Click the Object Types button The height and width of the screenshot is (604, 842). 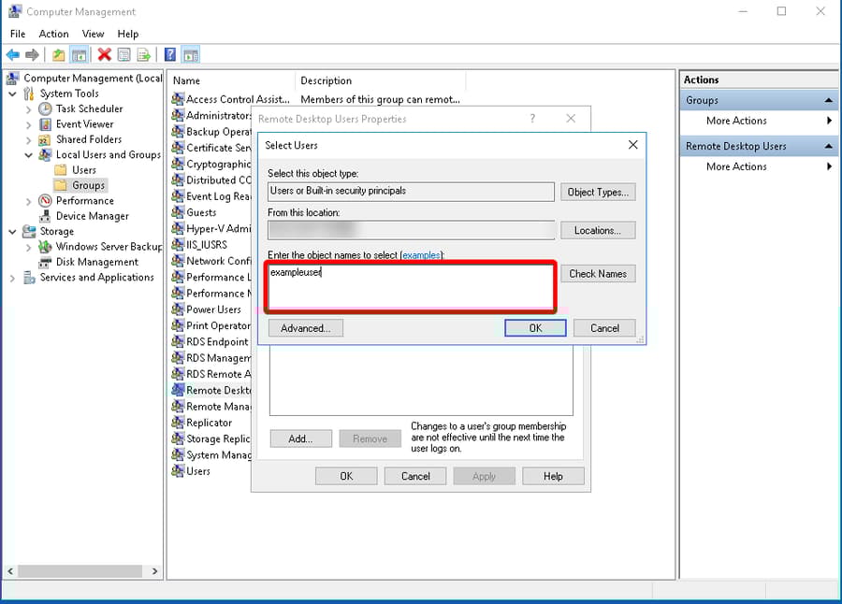click(598, 192)
